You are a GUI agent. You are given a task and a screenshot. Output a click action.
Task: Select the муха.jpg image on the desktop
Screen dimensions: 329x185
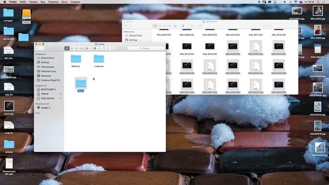click(x=9, y=107)
